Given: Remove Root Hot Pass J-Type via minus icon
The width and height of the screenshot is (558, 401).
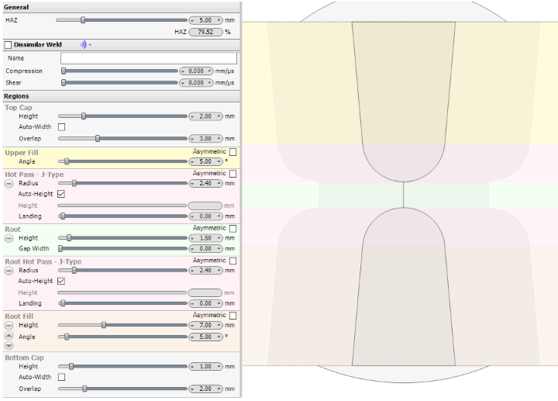Looking at the screenshot, I should coord(9,271).
